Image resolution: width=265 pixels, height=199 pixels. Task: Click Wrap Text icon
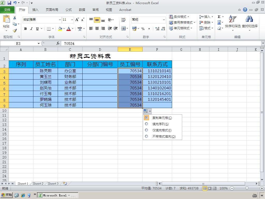[123, 20]
